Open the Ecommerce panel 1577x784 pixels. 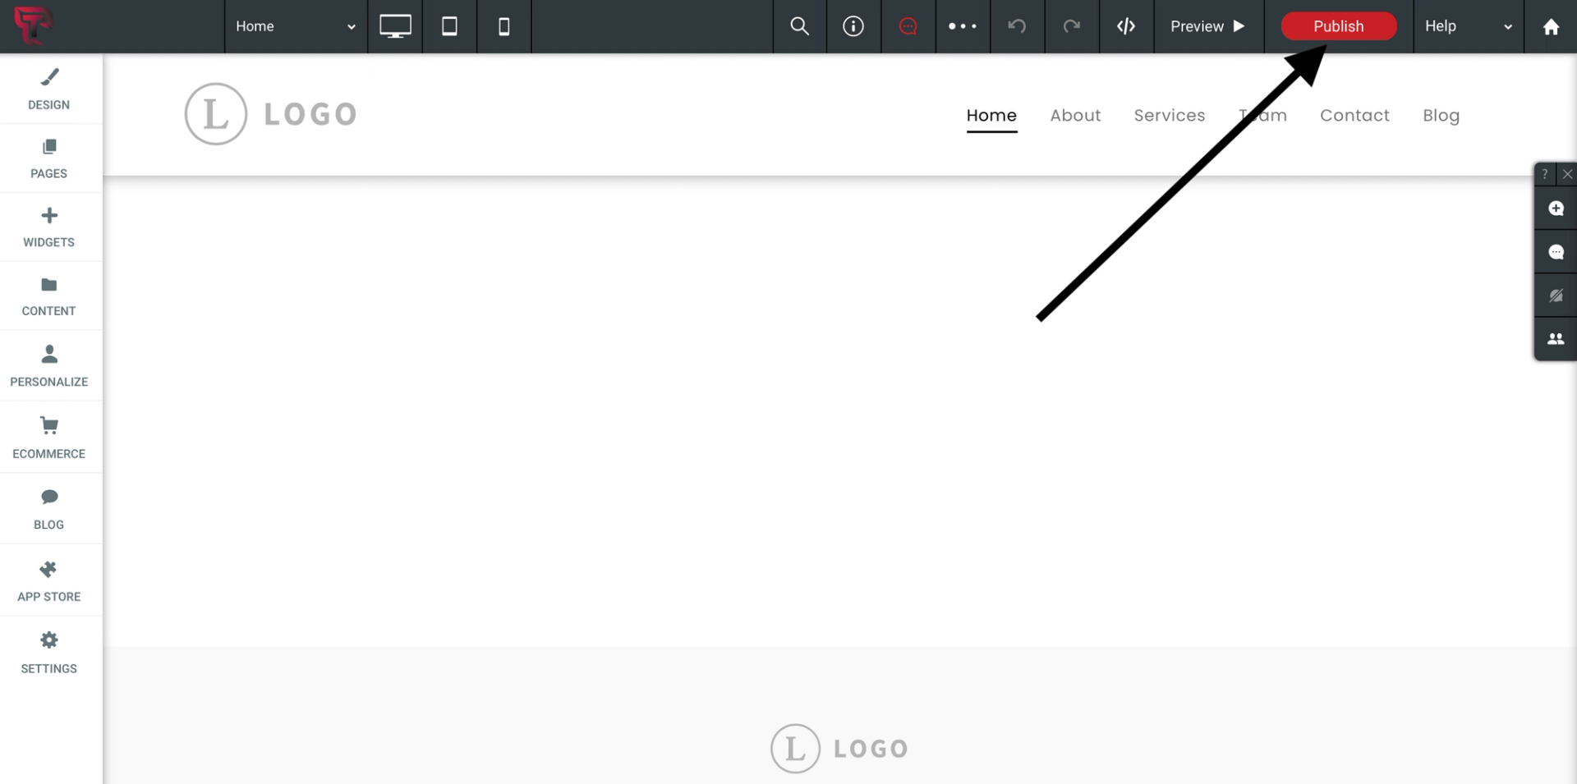tap(49, 438)
